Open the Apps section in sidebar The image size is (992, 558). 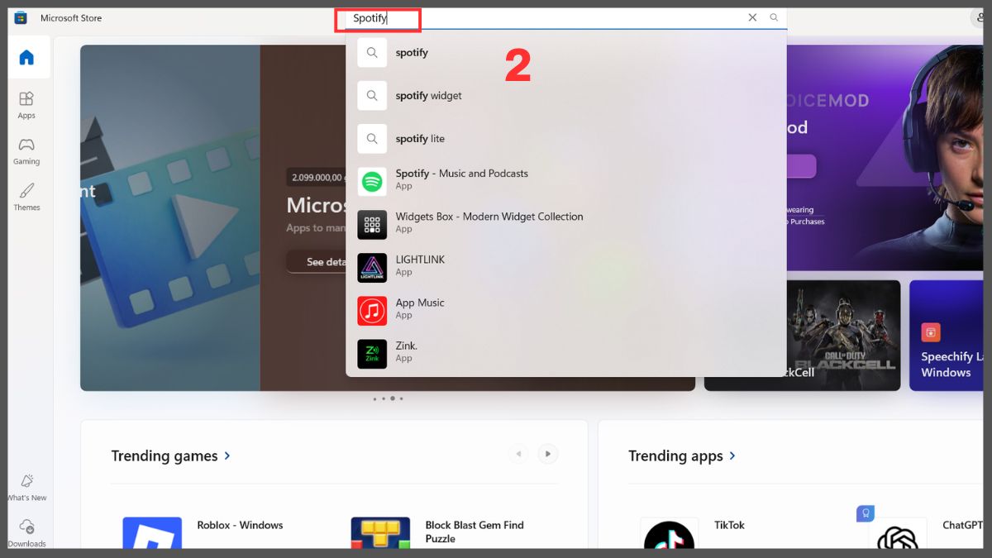26,104
